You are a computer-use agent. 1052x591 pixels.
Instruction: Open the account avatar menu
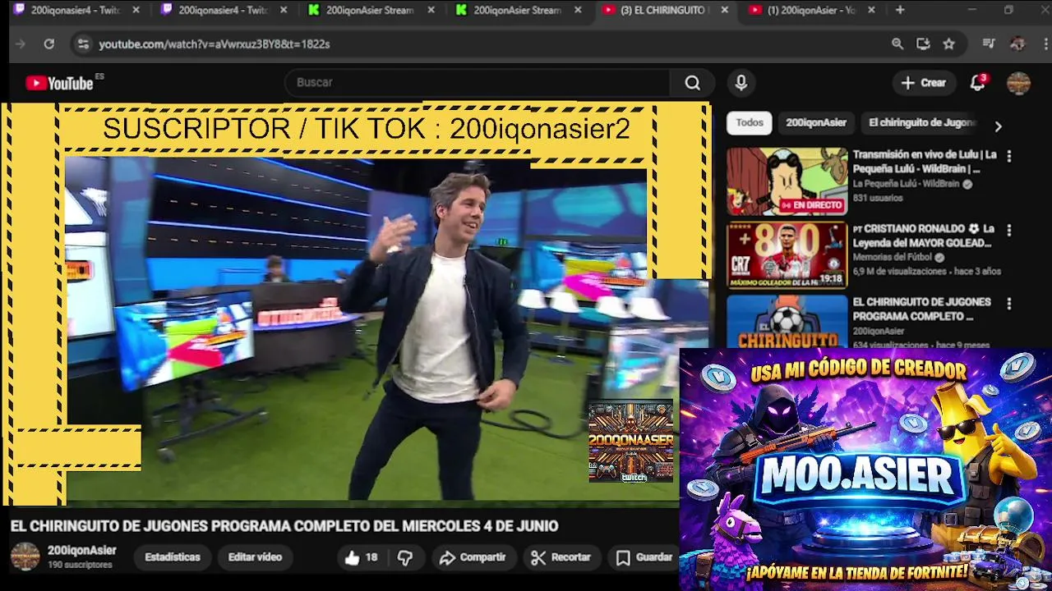tap(1018, 83)
